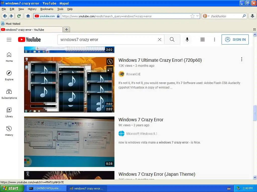
Task: Add Ultimate Crazy Error video to queue
Action: [110, 70]
